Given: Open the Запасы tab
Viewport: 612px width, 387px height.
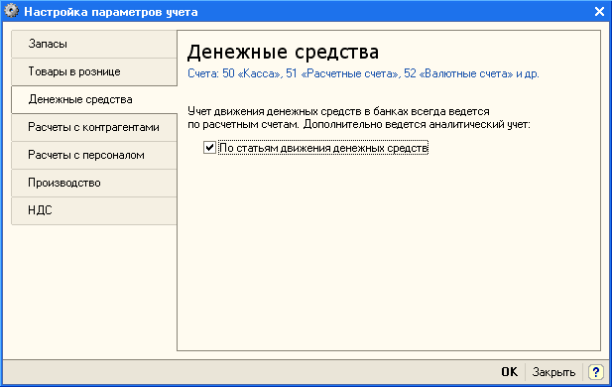Looking at the screenshot, I should (x=94, y=44).
